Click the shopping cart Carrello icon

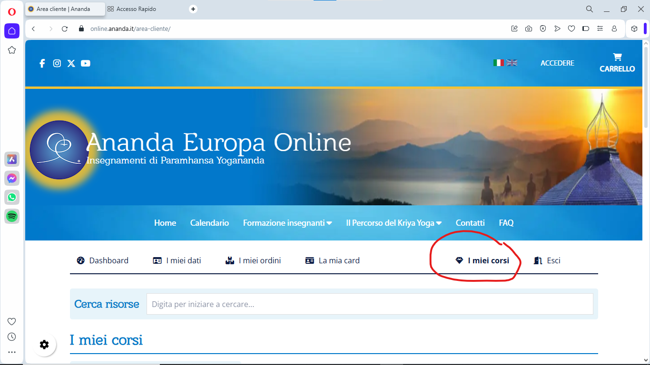pyautogui.click(x=617, y=58)
